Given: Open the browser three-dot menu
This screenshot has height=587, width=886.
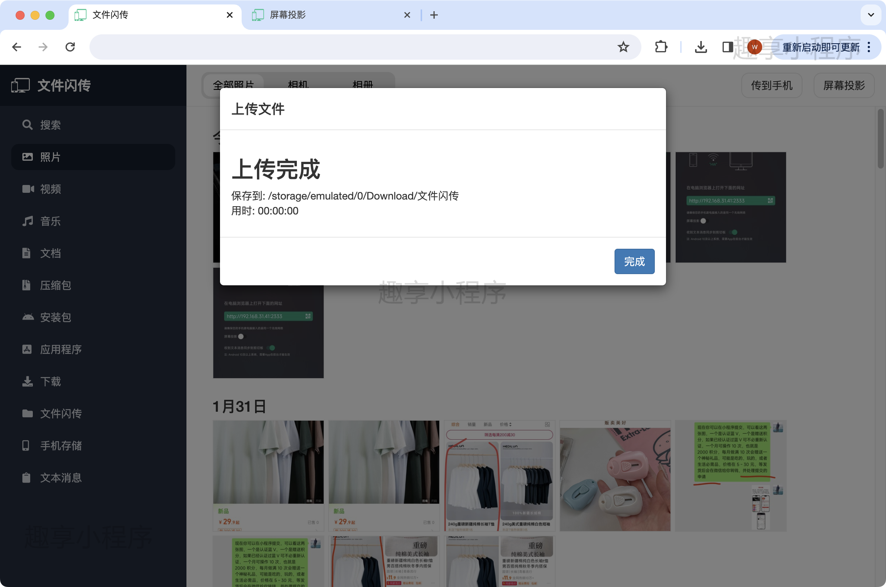Looking at the screenshot, I should click(869, 47).
